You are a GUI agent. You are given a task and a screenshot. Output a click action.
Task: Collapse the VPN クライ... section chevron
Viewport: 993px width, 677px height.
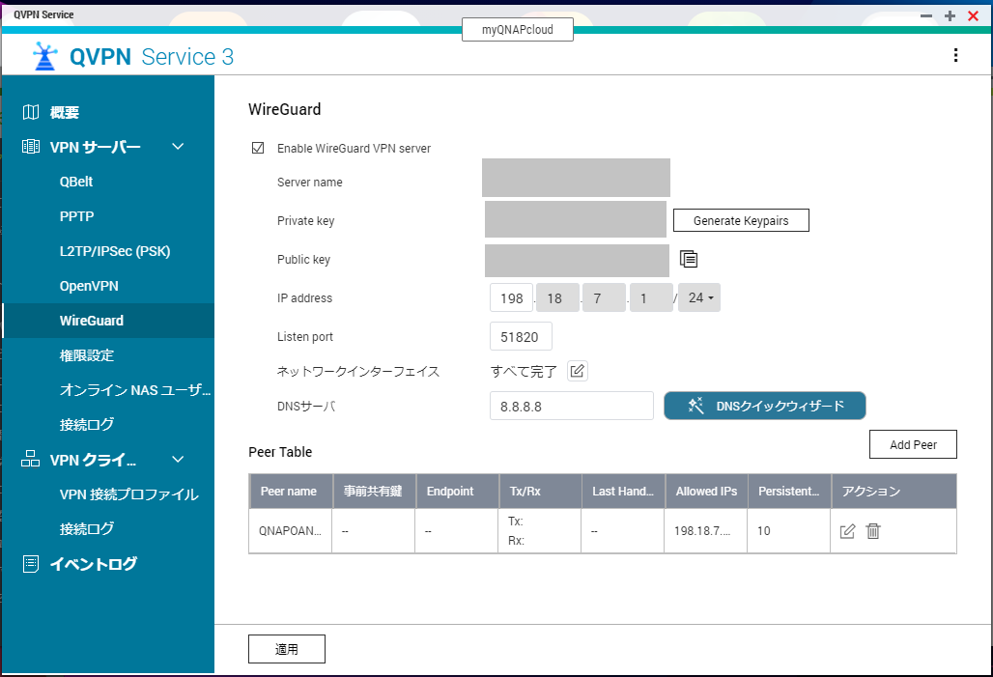pyautogui.click(x=178, y=459)
